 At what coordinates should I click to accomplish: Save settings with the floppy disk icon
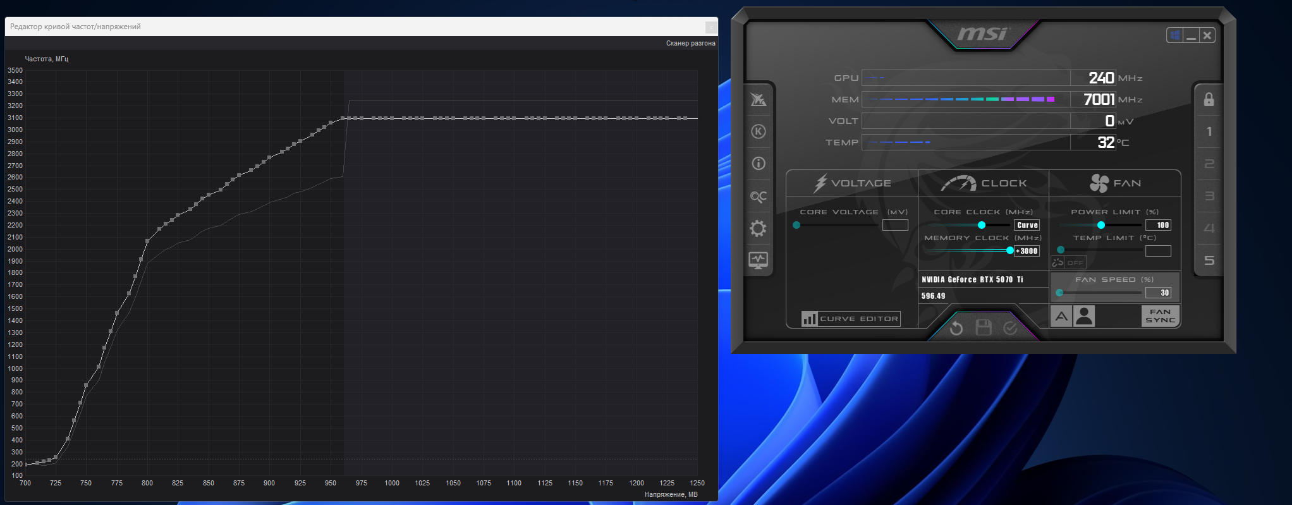(x=984, y=327)
